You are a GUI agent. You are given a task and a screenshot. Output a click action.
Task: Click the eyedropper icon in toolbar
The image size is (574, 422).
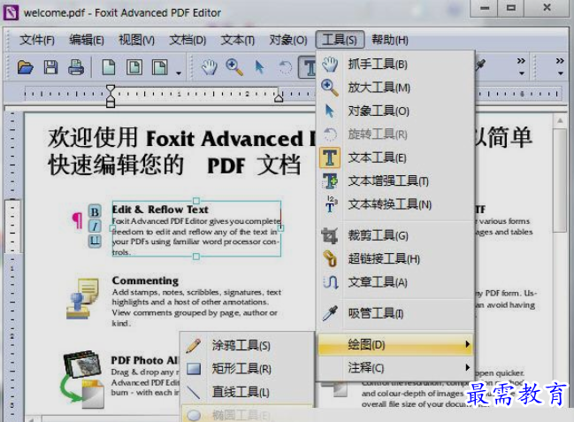[480, 65]
